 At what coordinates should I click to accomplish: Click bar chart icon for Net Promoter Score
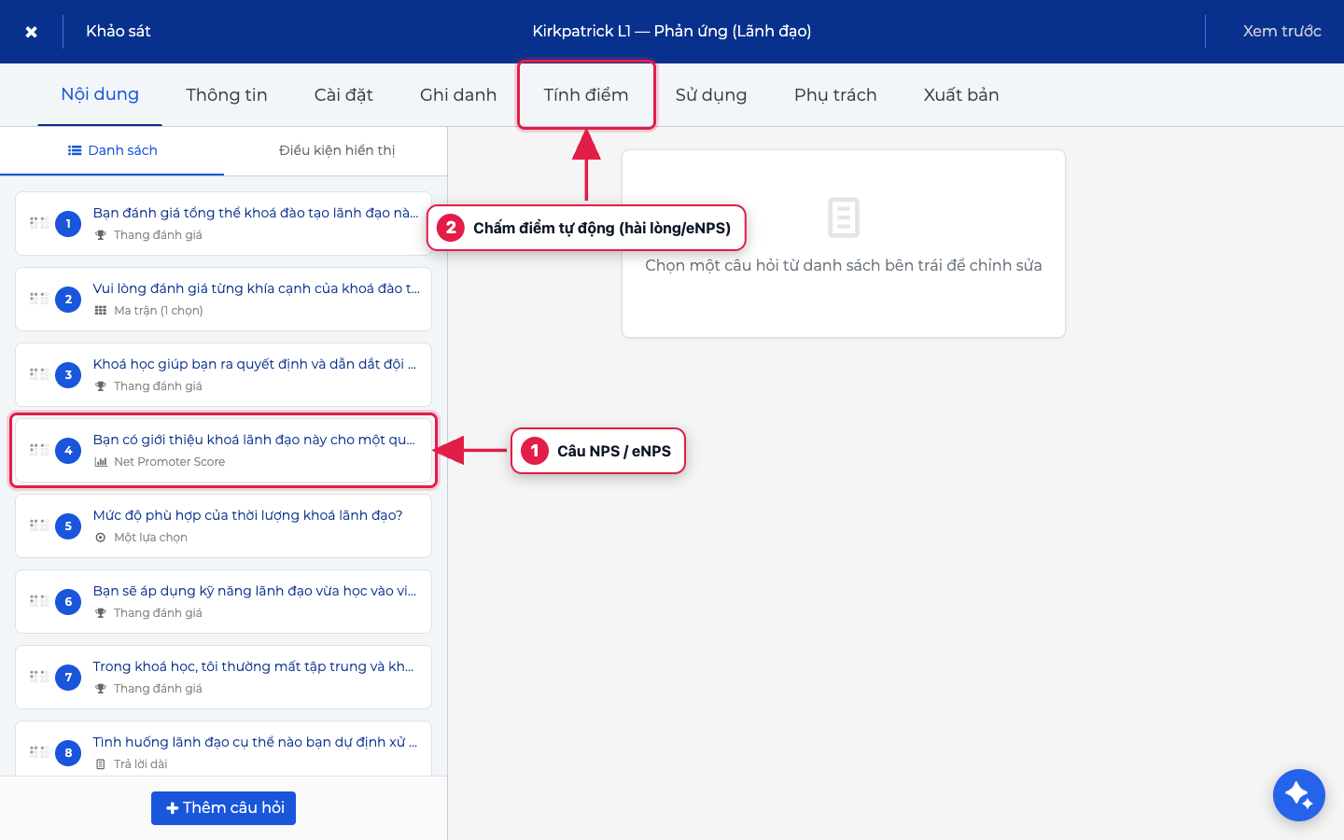pyautogui.click(x=101, y=462)
